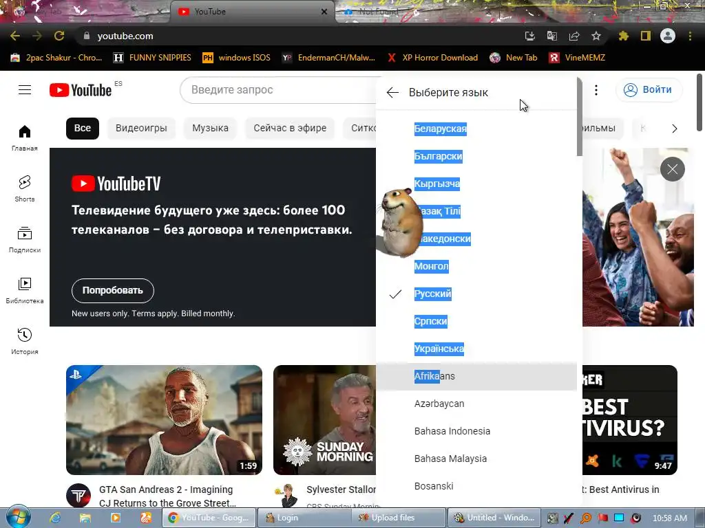Bookmark this page with the star icon

pyautogui.click(x=596, y=36)
